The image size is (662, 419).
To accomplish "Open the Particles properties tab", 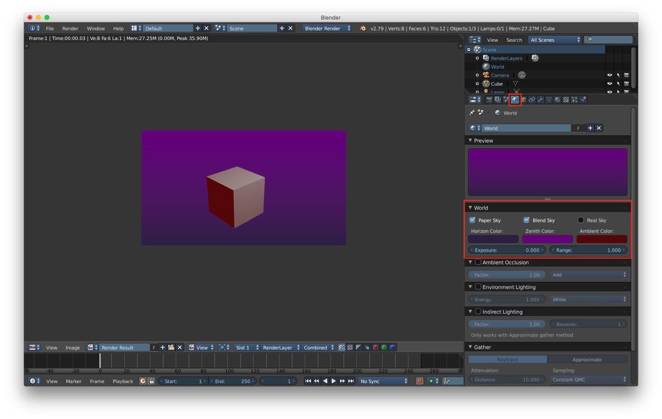I will click(575, 100).
